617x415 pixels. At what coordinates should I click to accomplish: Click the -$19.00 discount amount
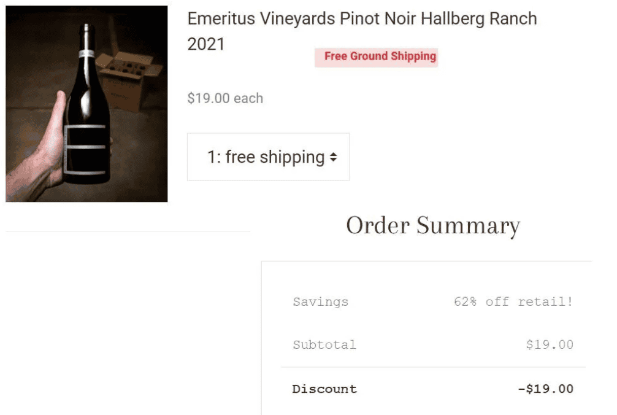[x=545, y=389]
